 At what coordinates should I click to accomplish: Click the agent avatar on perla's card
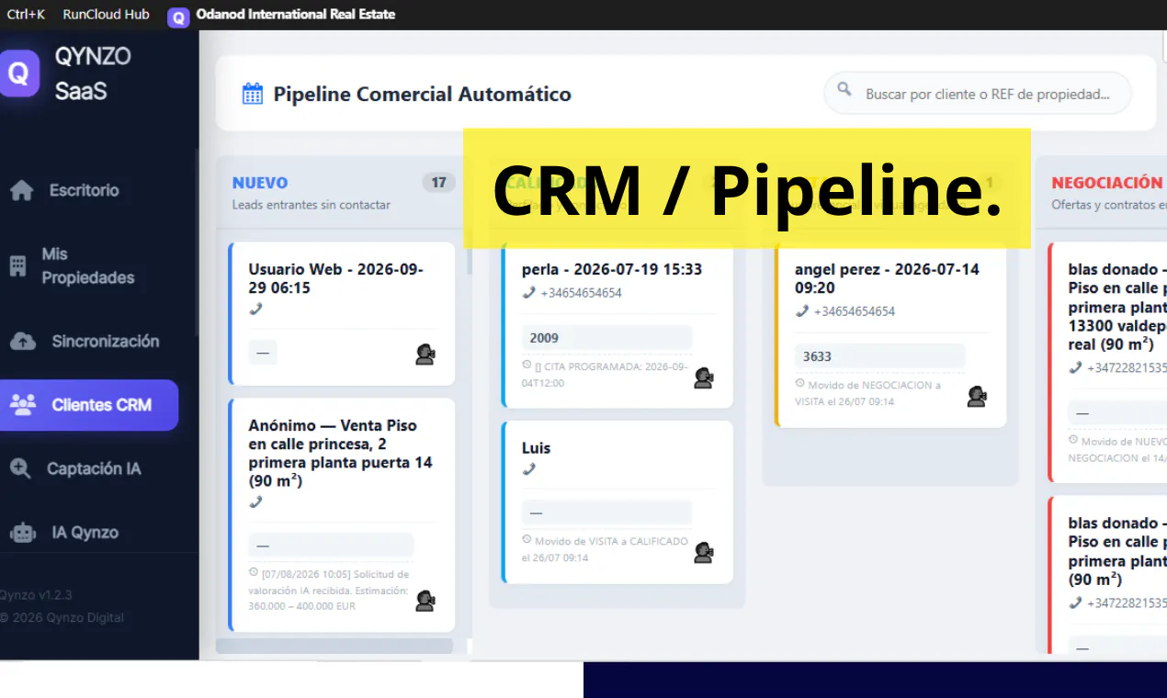point(704,377)
